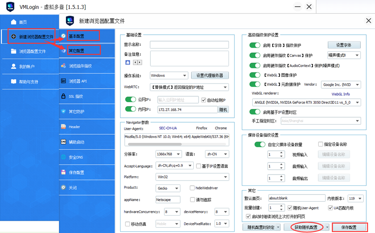Viewport: 375px width, 233px height.
Task: Toggle 自定义媒体设备数量 switch
Action: click(260, 144)
